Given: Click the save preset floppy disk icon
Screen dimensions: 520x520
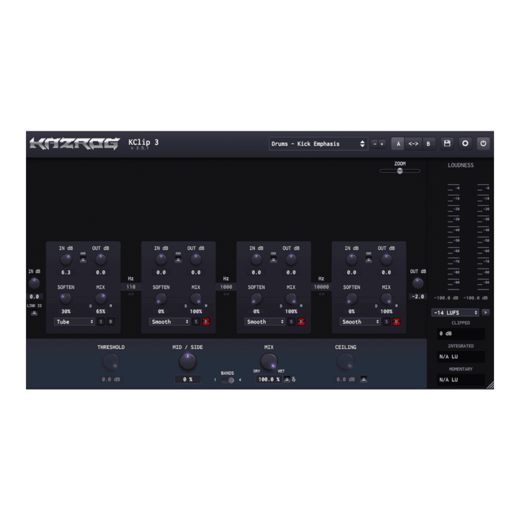Looking at the screenshot, I should click(x=447, y=144).
